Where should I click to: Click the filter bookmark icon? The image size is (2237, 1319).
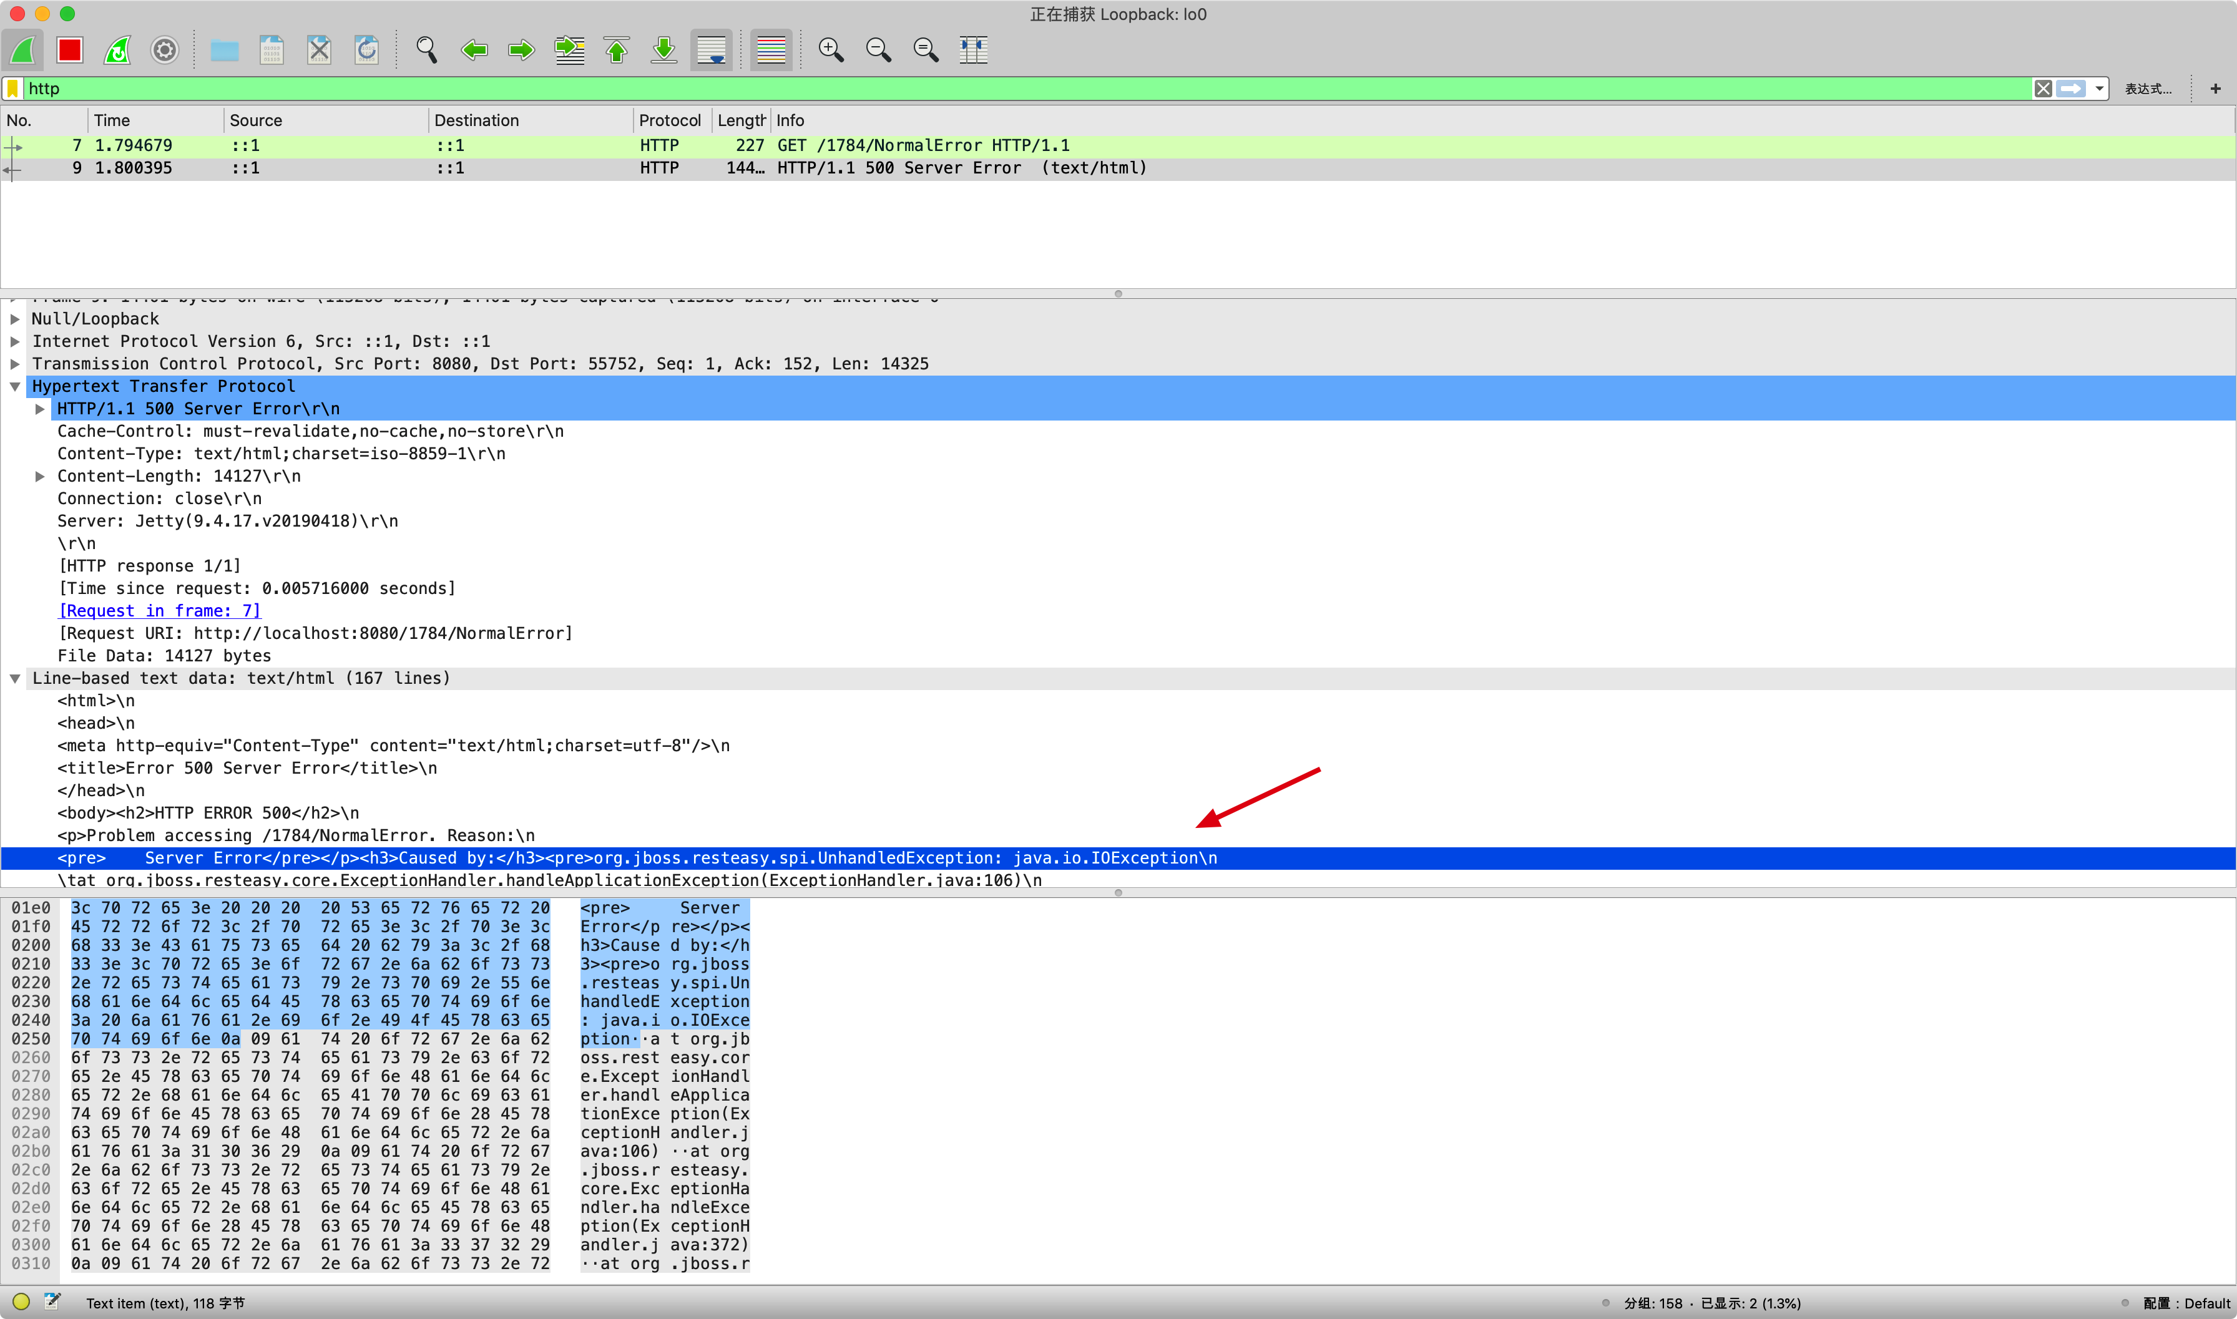coord(12,88)
